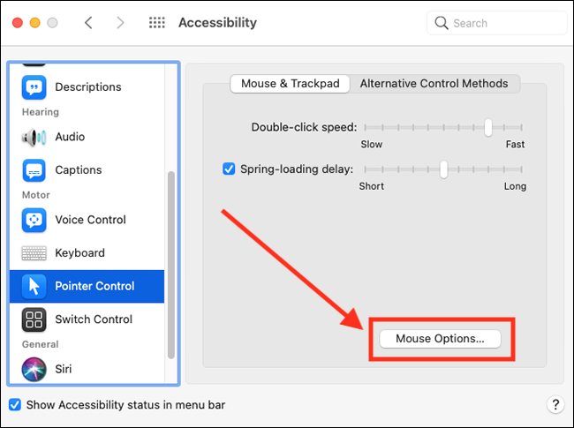This screenshot has height=428, width=574.
Task: Go forward using the right chevron
Action: [x=122, y=23]
